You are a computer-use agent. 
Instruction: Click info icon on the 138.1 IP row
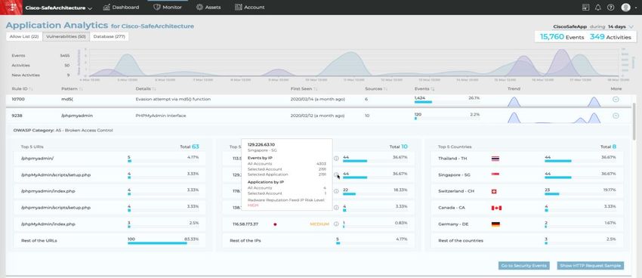pyautogui.click(x=336, y=208)
